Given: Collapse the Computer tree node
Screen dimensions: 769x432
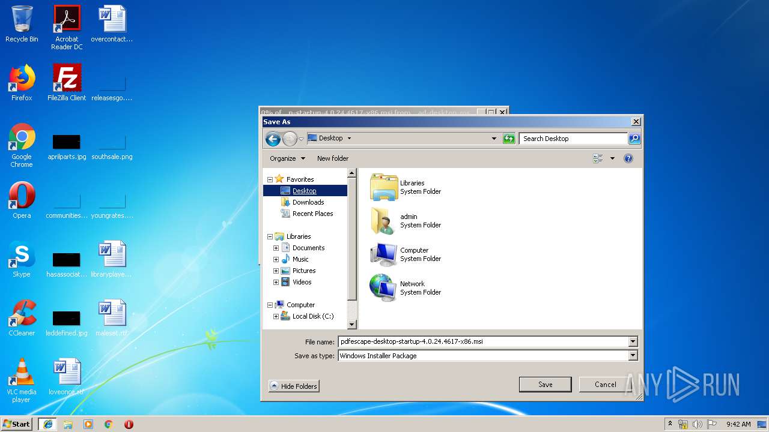Looking at the screenshot, I should [270, 305].
